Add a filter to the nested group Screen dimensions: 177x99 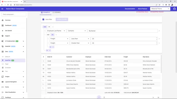[50, 47]
